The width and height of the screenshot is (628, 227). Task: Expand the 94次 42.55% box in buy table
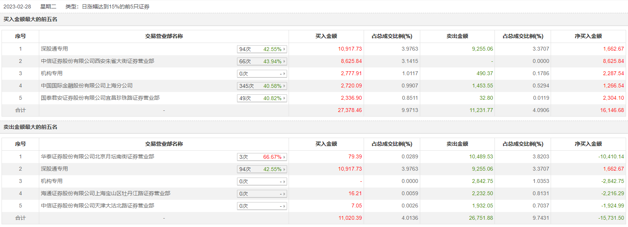point(262,49)
